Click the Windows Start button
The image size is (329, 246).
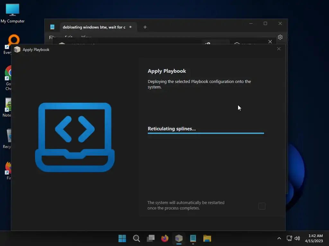[122, 238]
